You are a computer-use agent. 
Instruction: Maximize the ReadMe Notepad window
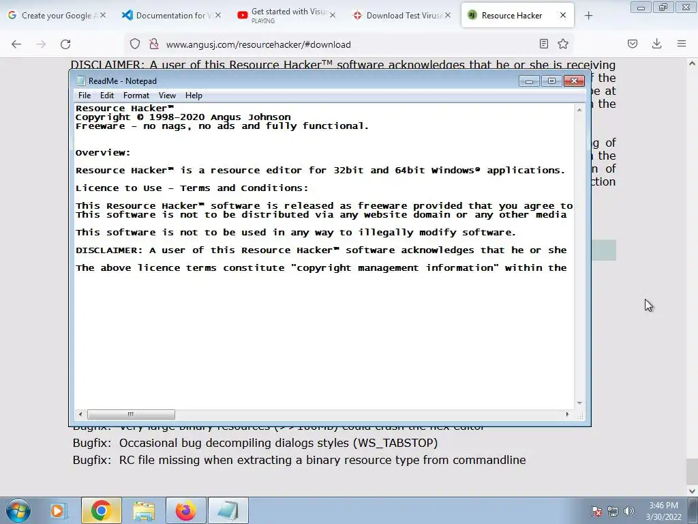[x=551, y=81]
